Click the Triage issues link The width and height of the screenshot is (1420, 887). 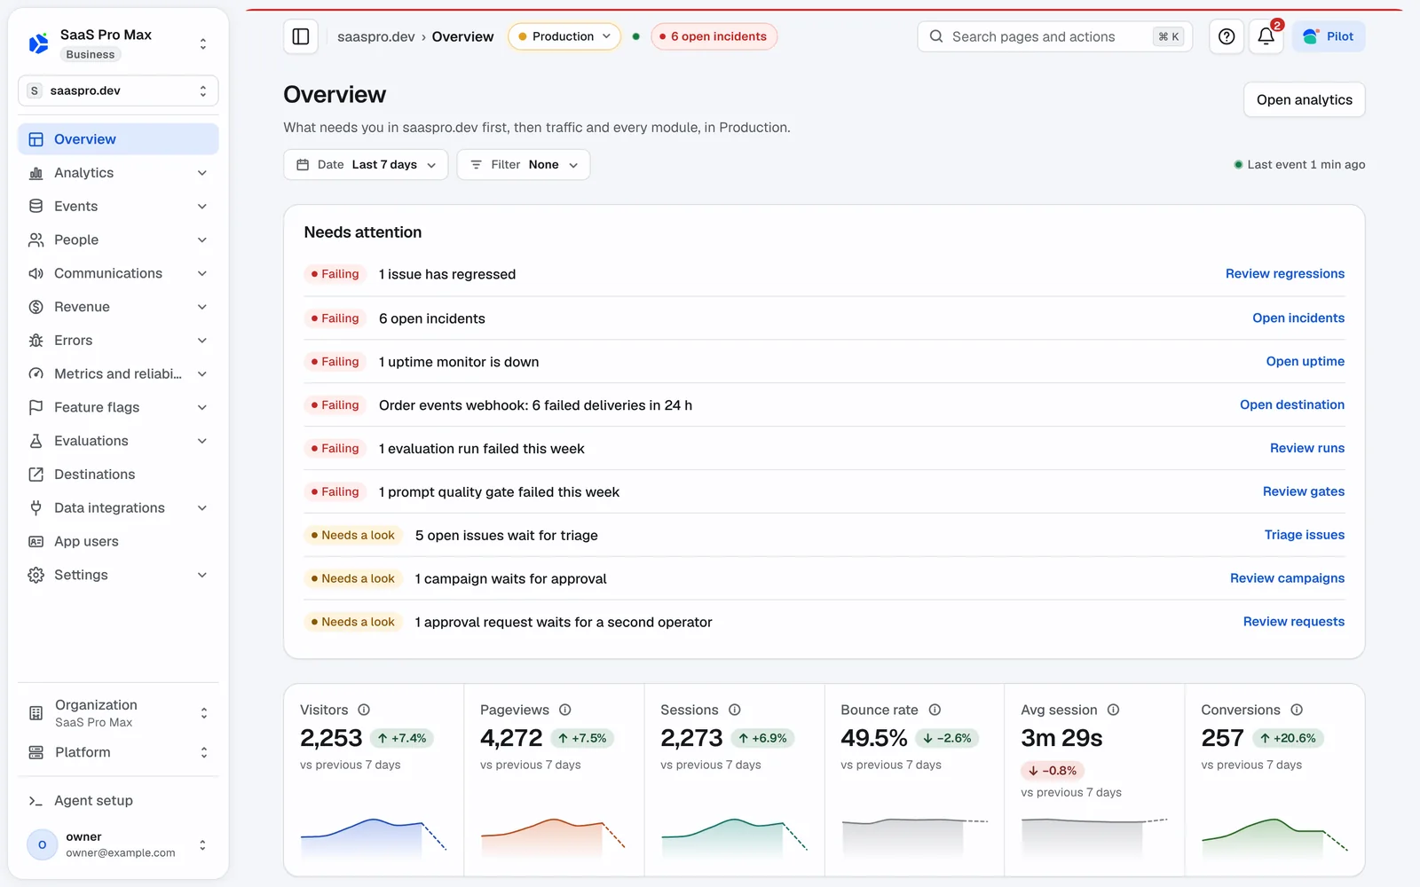coord(1304,535)
